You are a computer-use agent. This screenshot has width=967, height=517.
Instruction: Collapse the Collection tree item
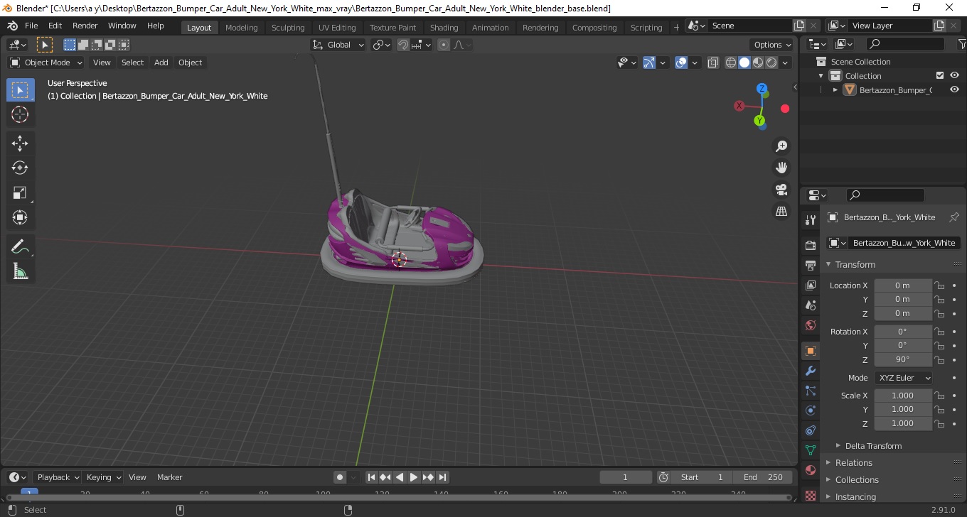pyautogui.click(x=821, y=75)
